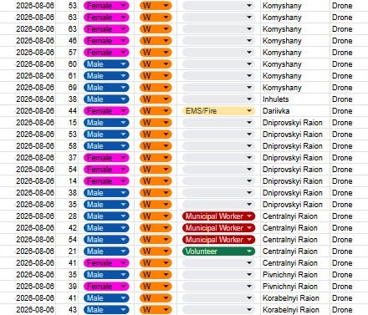Screen dimensions: 368x315
Task: Open the Male dropdown in age 69 row
Action: (x=106, y=88)
